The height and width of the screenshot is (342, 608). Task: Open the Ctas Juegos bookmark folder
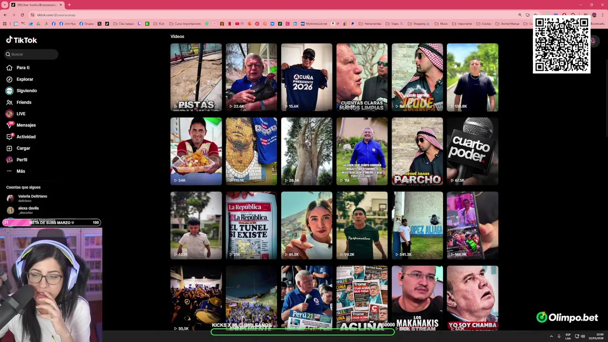tap(123, 24)
